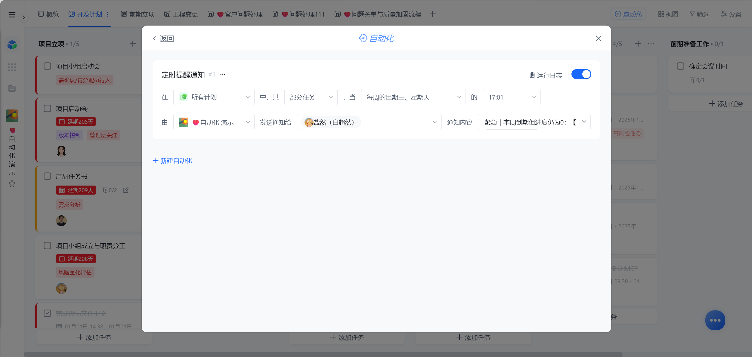Close the 自动化 dialog
Viewport: 752px width, 357px height.
pyautogui.click(x=598, y=38)
